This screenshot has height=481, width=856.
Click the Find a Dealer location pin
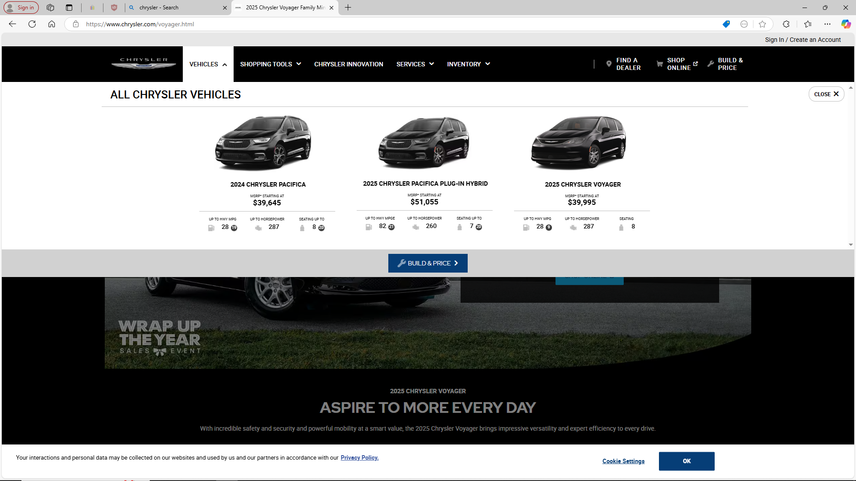(609, 64)
